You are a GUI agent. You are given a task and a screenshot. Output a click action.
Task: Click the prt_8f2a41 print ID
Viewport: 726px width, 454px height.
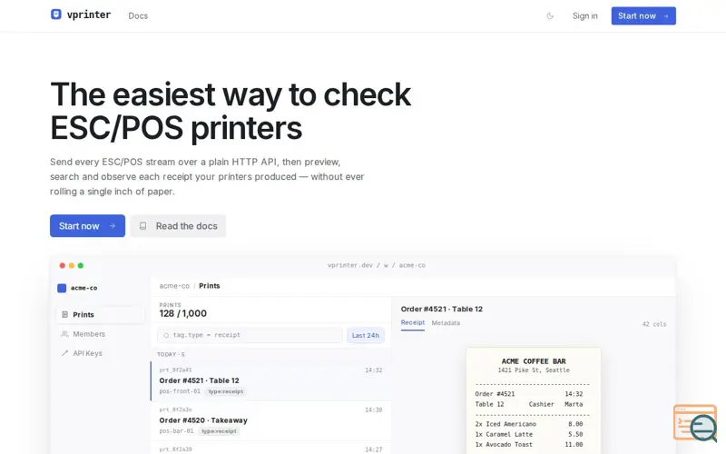pos(175,370)
